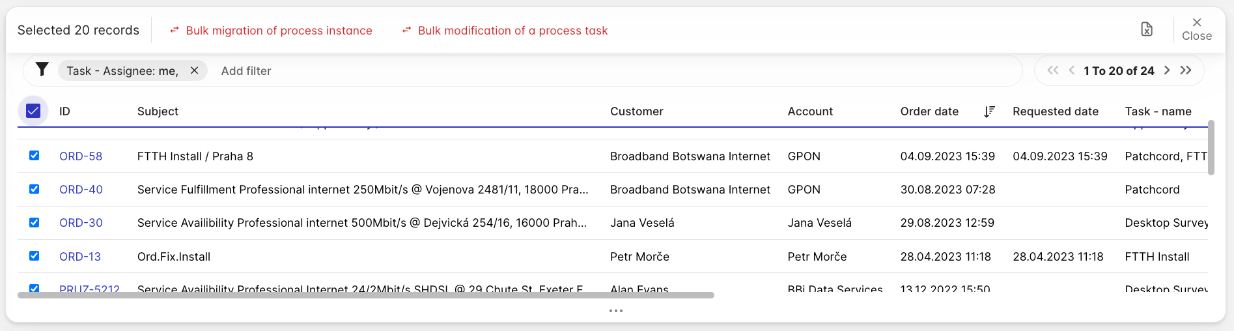The height and width of the screenshot is (331, 1234).
Task: Jump to the last page of records
Action: click(1186, 70)
